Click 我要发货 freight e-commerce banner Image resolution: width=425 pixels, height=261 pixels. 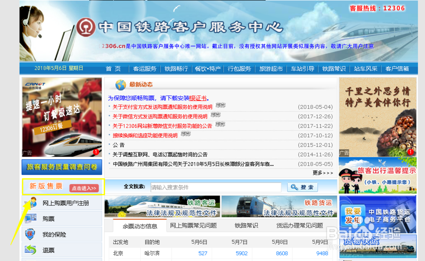pyautogui.click(x=377, y=214)
